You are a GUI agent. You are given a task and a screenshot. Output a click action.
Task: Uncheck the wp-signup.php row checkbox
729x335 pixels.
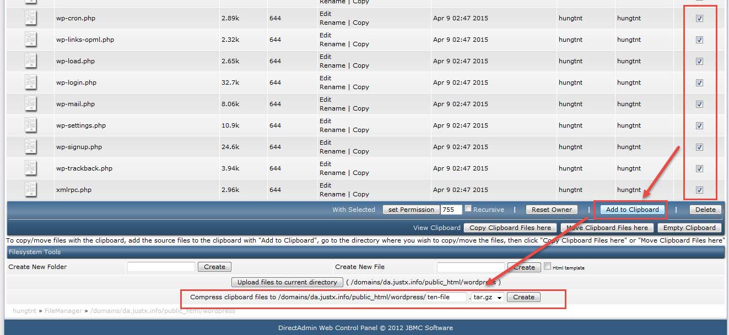pyautogui.click(x=699, y=147)
